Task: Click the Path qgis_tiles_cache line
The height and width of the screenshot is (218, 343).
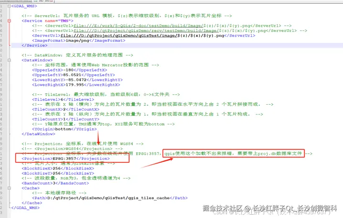Action: coord(109,198)
